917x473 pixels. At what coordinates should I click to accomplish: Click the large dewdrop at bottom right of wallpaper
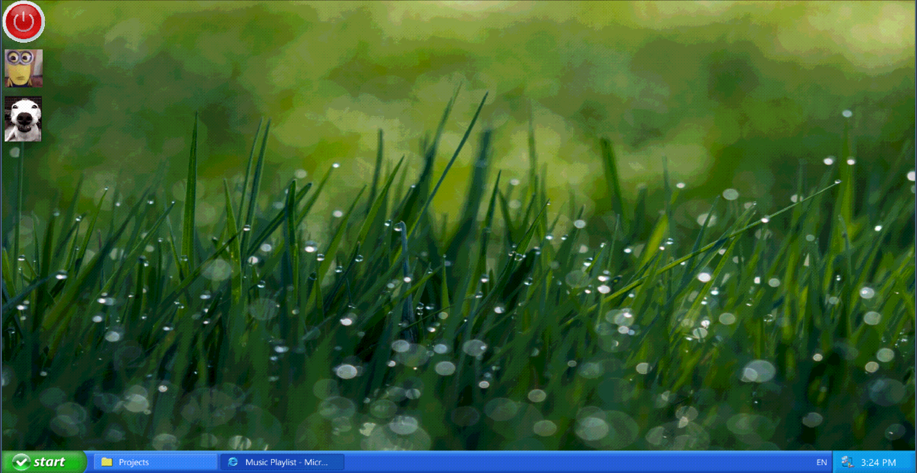(x=758, y=371)
